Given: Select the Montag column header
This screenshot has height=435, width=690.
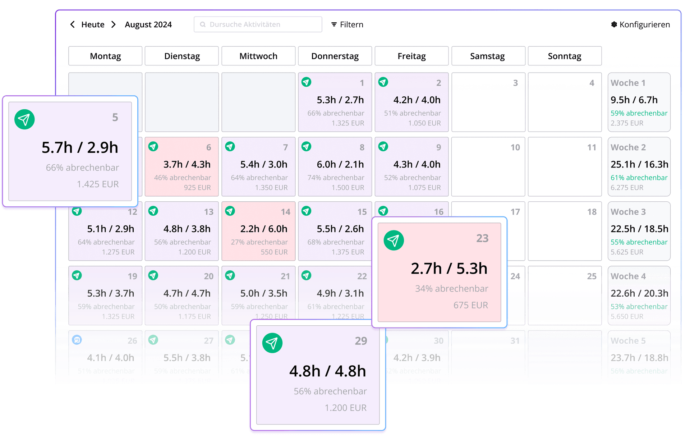Looking at the screenshot, I should point(105,56).
